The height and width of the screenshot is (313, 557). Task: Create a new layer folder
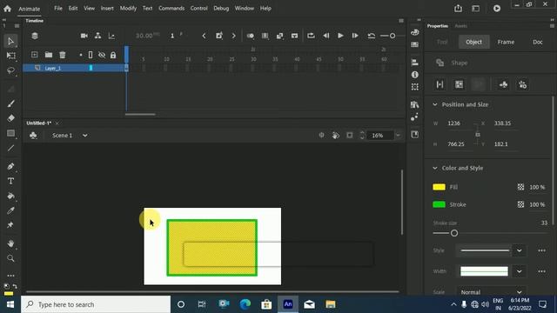[x=49, y=55]
